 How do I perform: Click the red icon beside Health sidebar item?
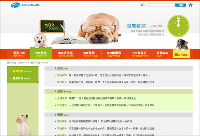(x=11, y=78)
